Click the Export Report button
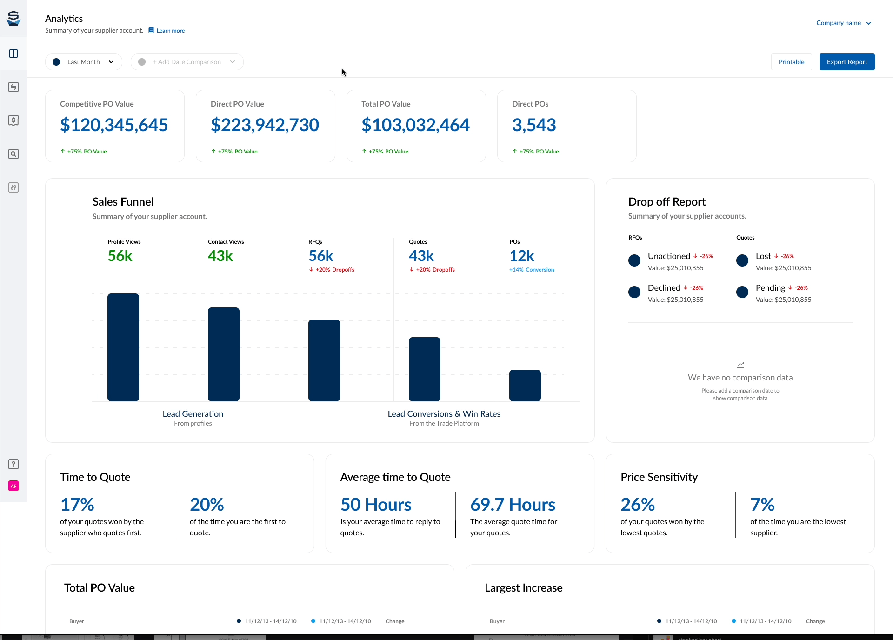Screen dimensions: 893x640 tap(846, 62)
